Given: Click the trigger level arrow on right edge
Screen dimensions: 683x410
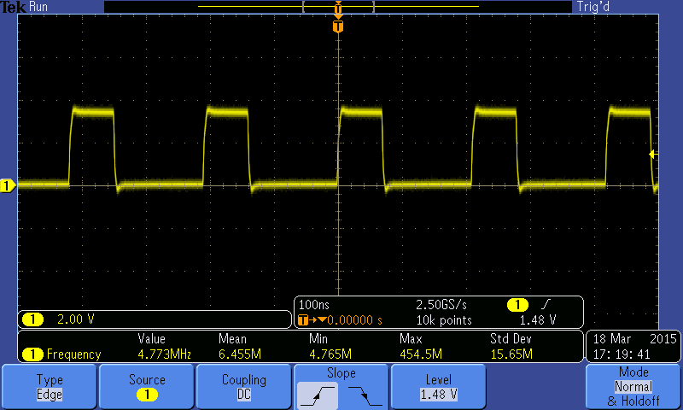Looking at the screenshot, I should [x=653, y=155].
